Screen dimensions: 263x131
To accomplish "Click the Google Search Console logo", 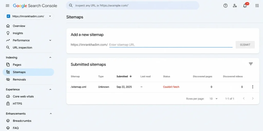I will tap(35, 6).
